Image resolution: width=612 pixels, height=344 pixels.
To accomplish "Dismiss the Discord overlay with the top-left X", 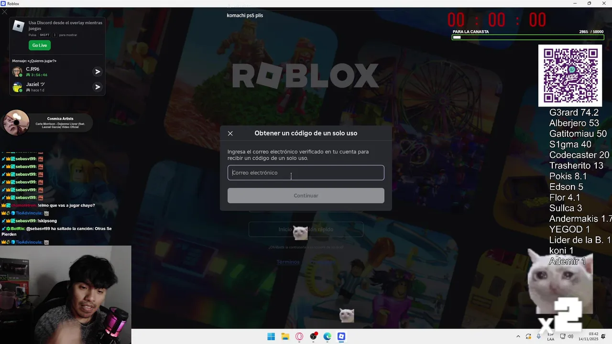I will point(5,12).
